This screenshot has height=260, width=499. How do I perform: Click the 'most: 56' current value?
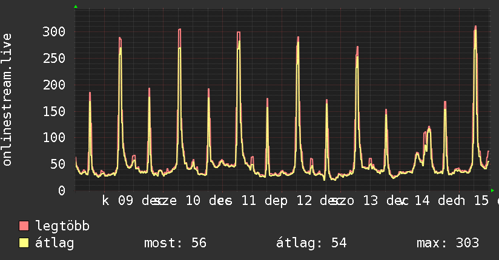point(175,243)
